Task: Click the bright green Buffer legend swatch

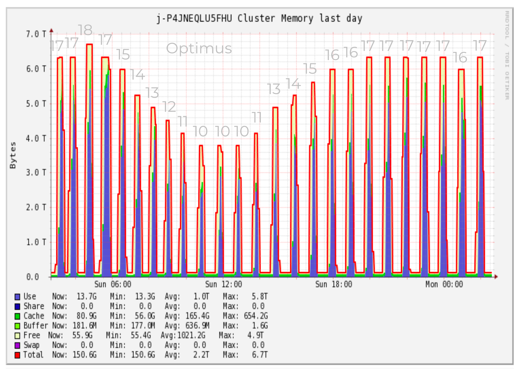Action: pos(17,326)
